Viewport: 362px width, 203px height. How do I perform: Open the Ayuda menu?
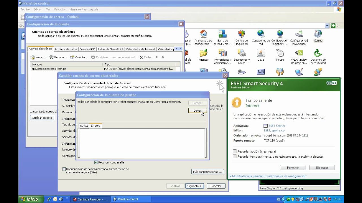(x=94, y=9)
